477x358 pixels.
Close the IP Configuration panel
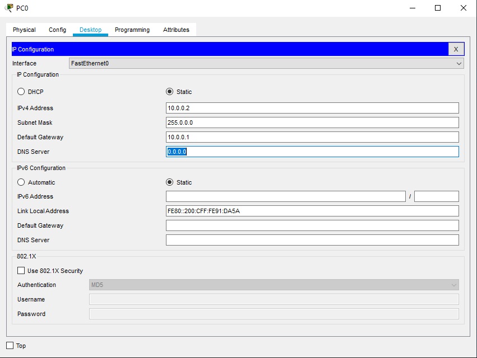click(456, 49)
